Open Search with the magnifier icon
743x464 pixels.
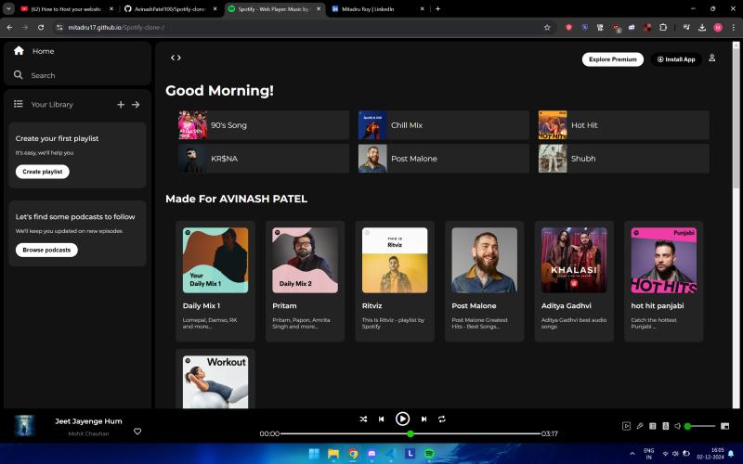[x=18, y=75]
